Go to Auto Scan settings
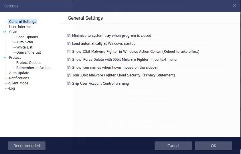The height and width of the screenshot is (154, 241). [x=25, y=42]
